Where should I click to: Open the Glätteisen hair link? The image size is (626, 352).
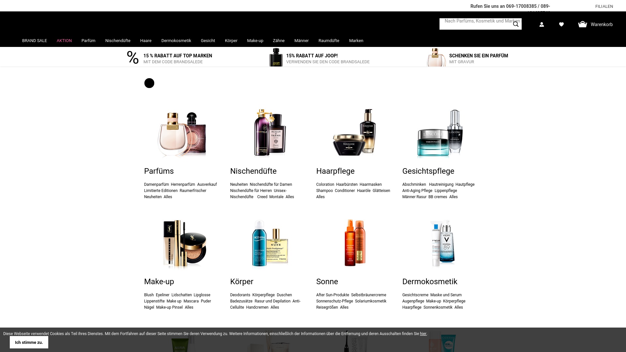(x=381, y=191)
